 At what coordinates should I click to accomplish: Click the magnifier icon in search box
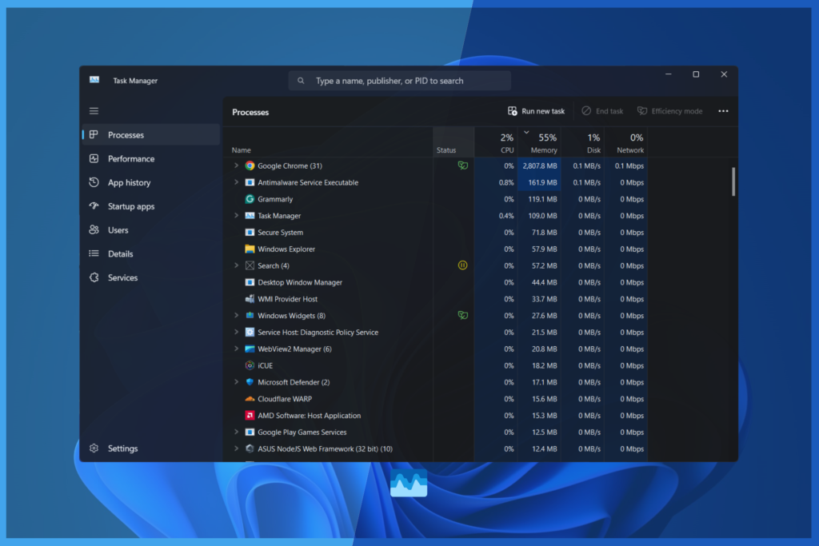(x=301, y=81)
